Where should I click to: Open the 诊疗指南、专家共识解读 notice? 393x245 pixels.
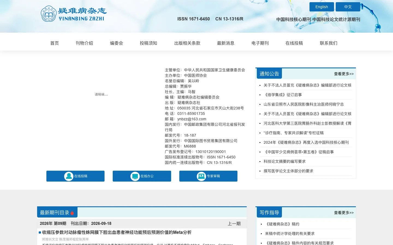point(294,133)
